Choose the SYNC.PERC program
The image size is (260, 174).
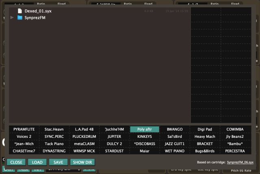pyautogui.click(x=54, y=137)
